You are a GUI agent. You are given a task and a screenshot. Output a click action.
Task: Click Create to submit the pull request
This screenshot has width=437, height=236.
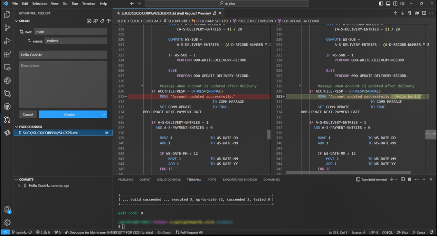(x=68, y=114)
